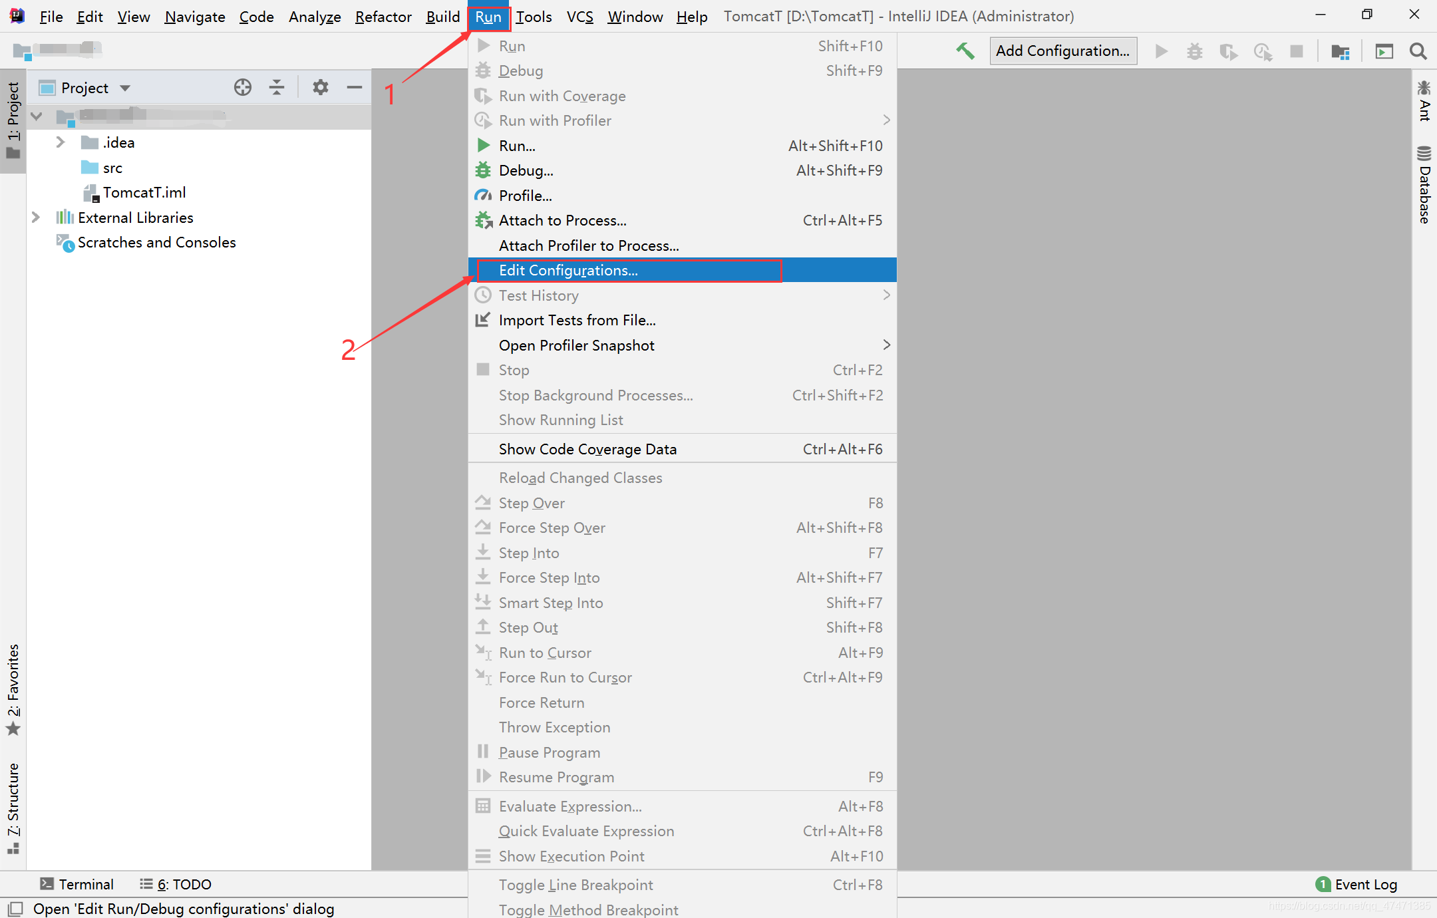This screenshot has width=1437, height=918.
Task: Open the Tools menu
Action: (x=534, y=17)
